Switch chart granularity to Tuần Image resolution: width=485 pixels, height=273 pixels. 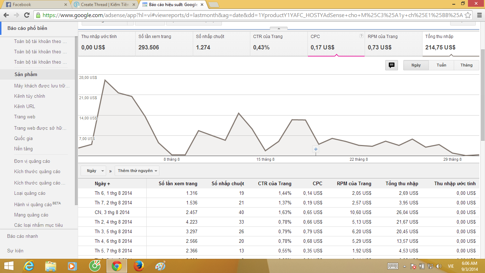(x=441, y=65)
